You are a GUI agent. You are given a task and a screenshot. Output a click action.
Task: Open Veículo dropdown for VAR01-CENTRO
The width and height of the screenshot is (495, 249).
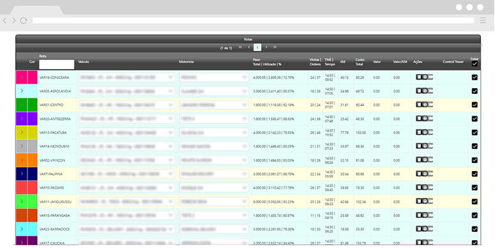126,105
